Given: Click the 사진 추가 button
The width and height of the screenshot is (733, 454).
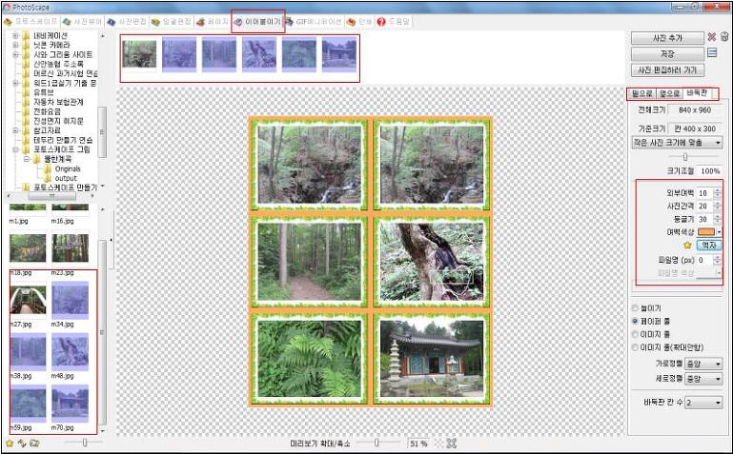Looking at the screenshot, I should point(667,38).
